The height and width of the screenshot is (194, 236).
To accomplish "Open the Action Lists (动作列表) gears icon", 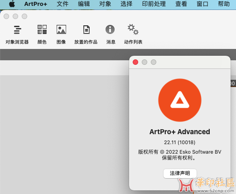I will [133, 29].
